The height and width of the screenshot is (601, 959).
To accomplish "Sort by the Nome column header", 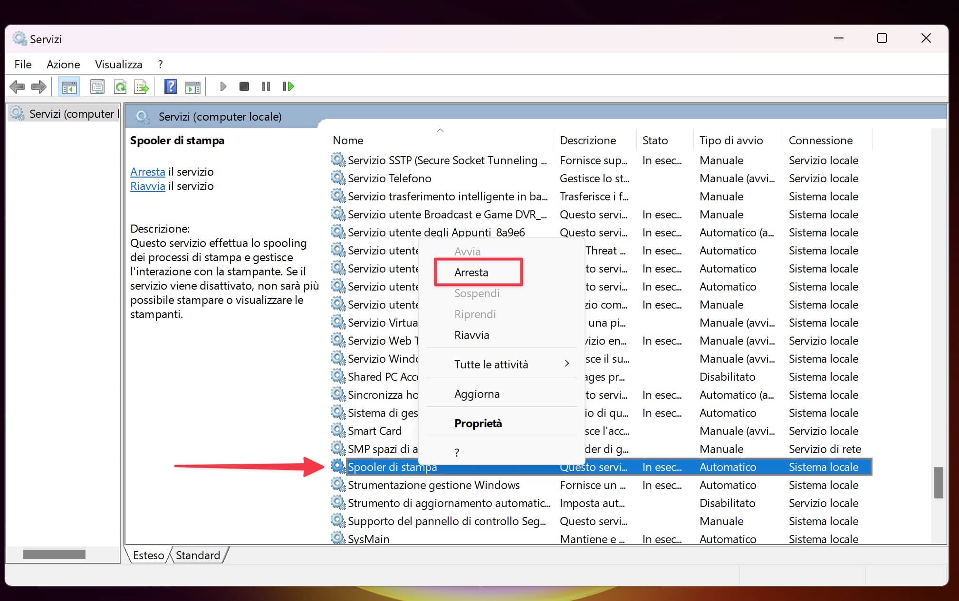I will click(x=441, y=140).
